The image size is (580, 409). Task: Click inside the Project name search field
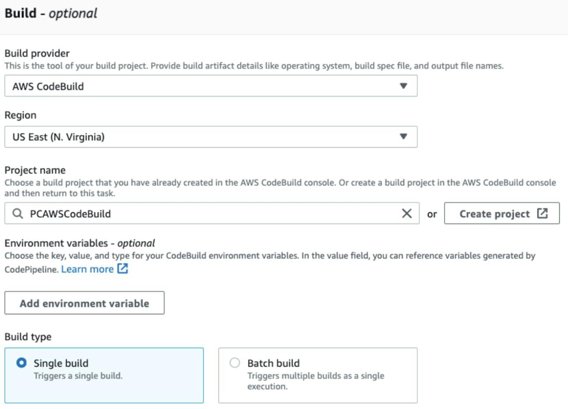[181, 214]
